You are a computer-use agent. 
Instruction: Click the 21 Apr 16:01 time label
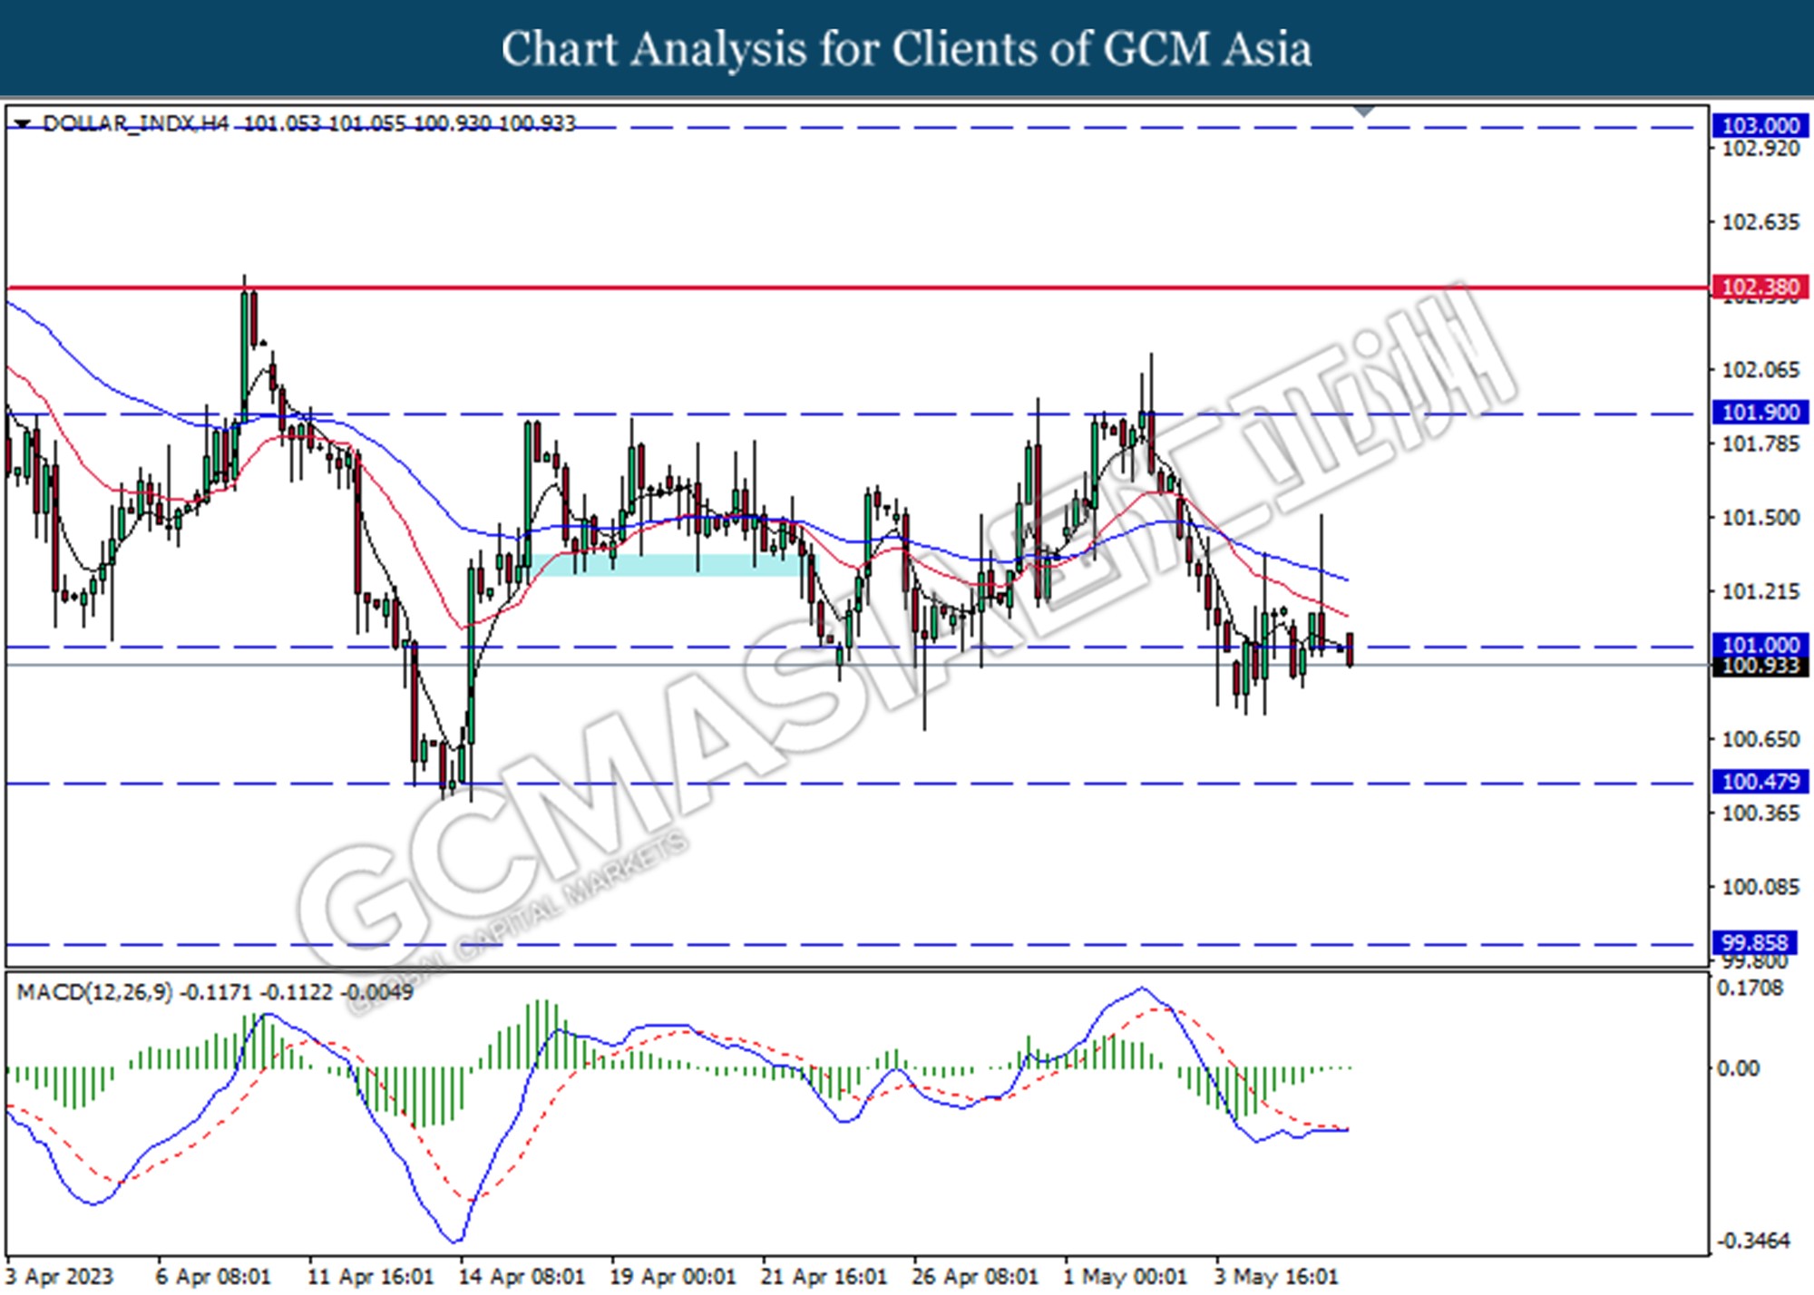[824, 1277]
